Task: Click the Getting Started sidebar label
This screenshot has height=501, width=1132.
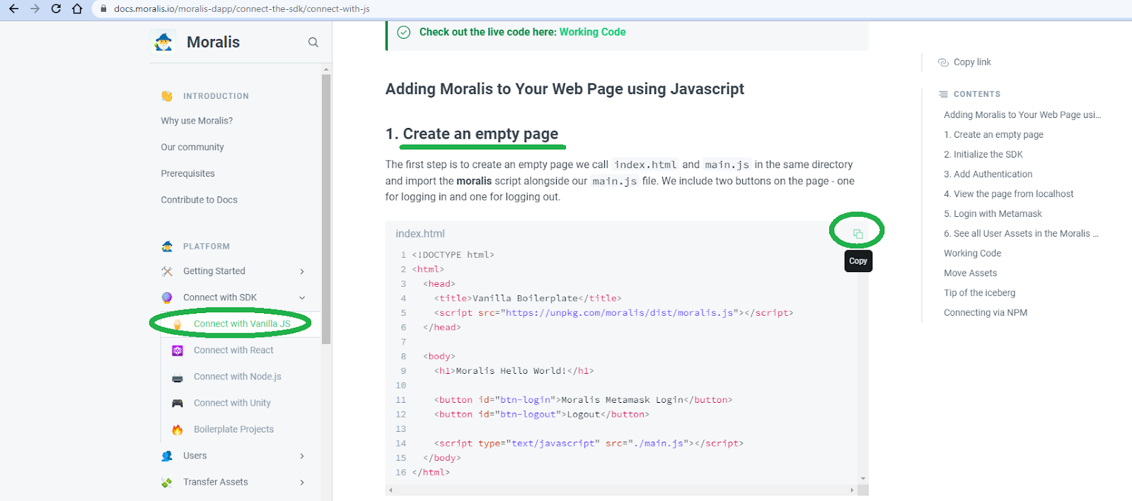Action: pos(214,271)
